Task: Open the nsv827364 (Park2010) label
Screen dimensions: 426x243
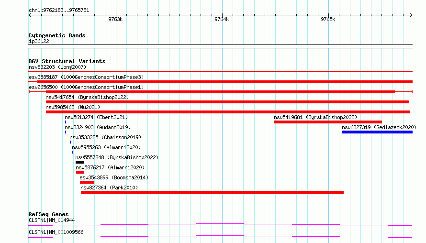Action: [x=109, y=188]
